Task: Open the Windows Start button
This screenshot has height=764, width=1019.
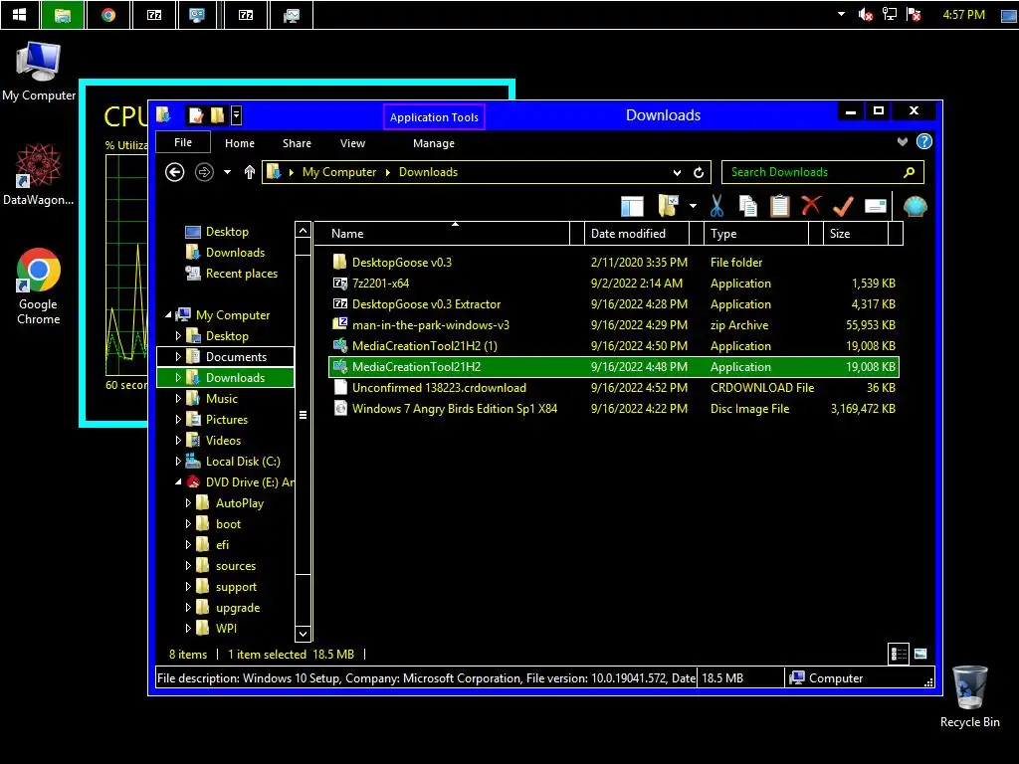Action: pos(20,14)
